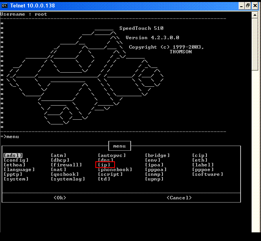The image size is (261, 241).
Task: Select the [adsl] menu entry
Action: coord(13,155)
